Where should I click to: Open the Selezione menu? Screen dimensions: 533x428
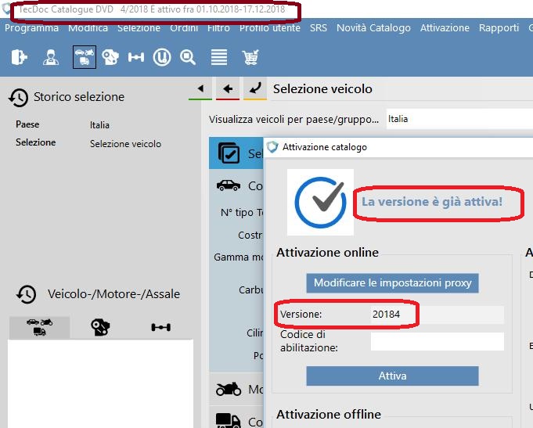[139, 28]
